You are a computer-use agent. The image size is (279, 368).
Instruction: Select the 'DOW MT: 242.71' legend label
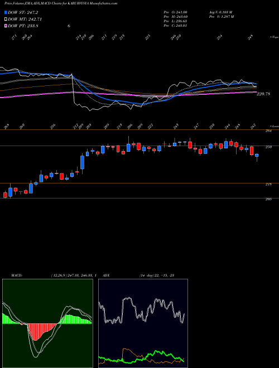point(25,20)
